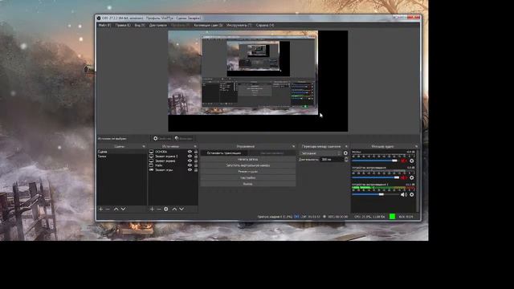This screenshot has width=514, height=289.
Task: Open settings gear for Устройство воспроизведения 2
Action: [x=412, y=194]
